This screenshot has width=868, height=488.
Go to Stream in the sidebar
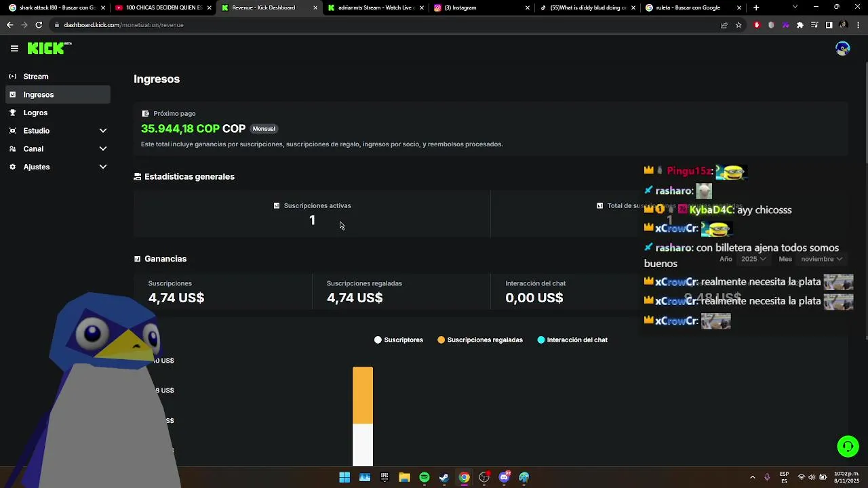click(58, 77)
